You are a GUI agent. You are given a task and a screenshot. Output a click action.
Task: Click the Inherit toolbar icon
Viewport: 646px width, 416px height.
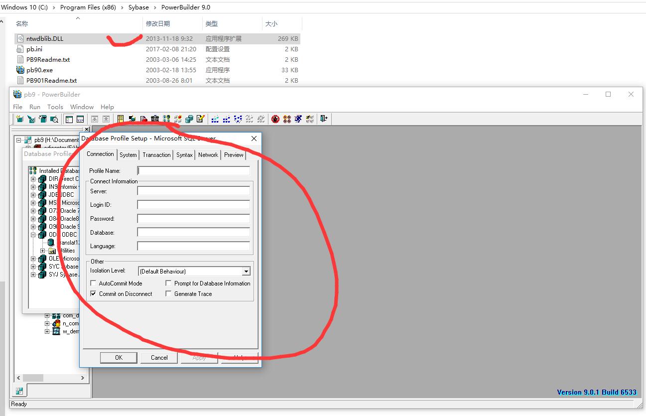click(31, 119)
